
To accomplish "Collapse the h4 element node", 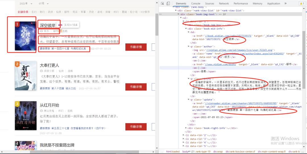I will (x=188, y=32).
